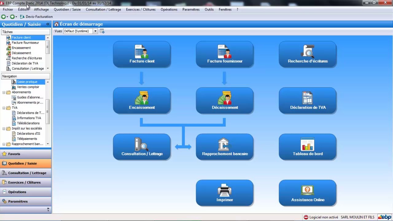Screen dimensions: 393x221
Task: Open the back arrow history dropdown
Action: tap(7, 17)
